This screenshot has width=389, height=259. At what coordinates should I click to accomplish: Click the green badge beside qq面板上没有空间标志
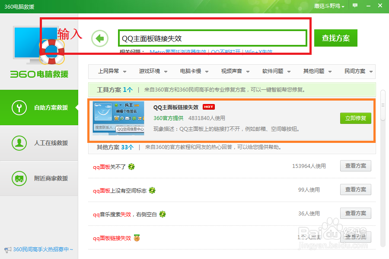coord(152,190)
